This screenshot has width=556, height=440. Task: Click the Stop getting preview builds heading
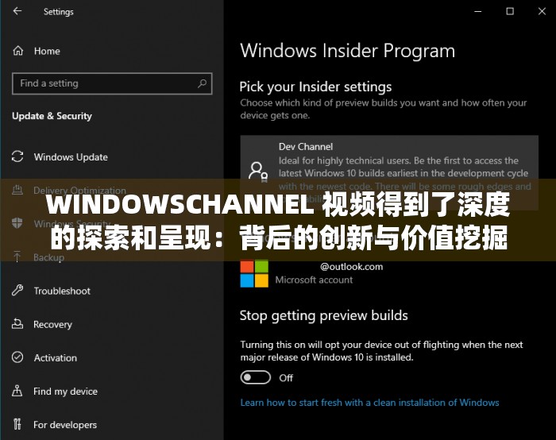click(324, 315)
